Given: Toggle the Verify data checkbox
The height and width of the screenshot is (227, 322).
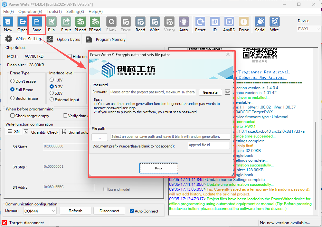Looking at the screenshot, I should pos(65,116).
